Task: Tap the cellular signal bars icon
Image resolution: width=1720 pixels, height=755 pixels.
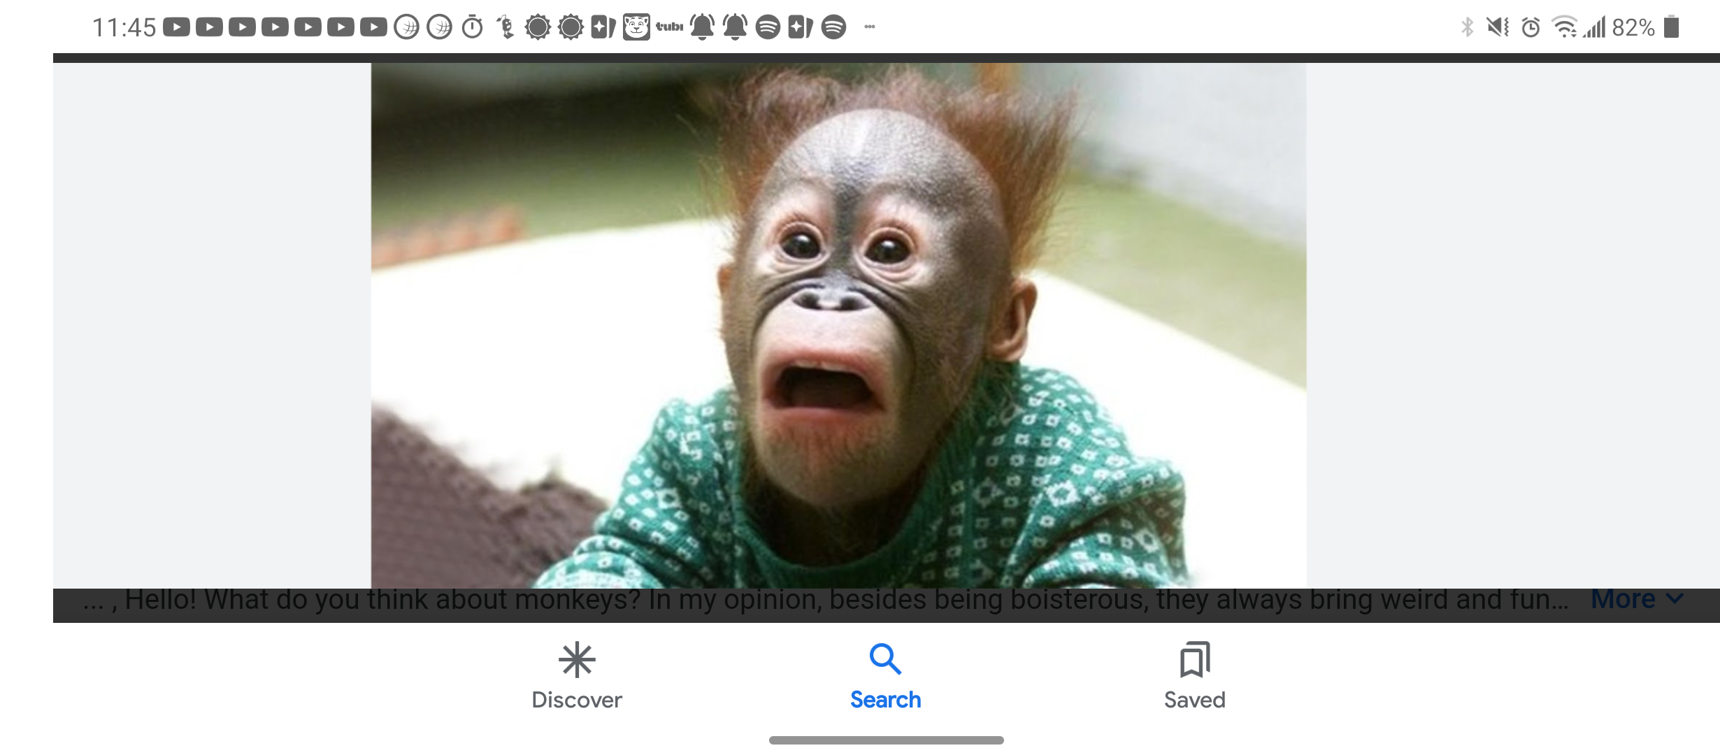Action: click(1594, 27)
